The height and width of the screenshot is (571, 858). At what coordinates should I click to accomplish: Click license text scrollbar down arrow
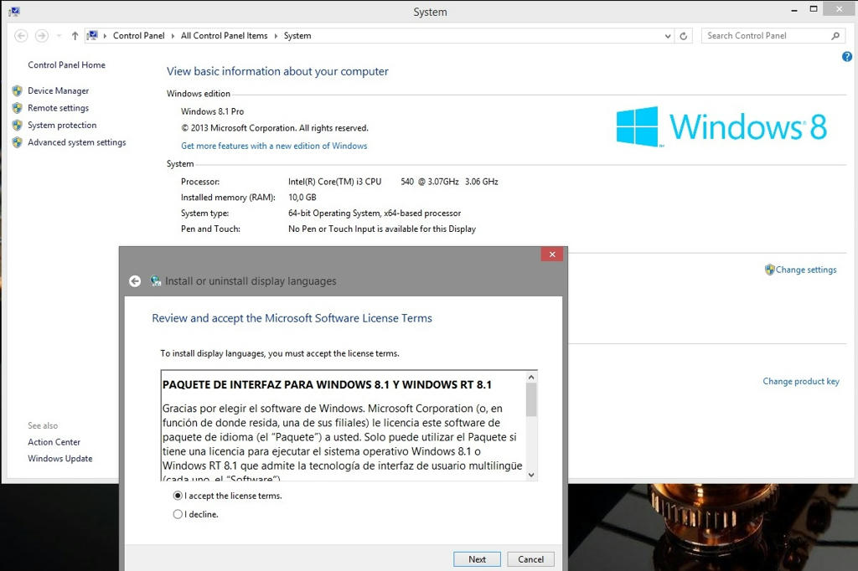(530, 475)
